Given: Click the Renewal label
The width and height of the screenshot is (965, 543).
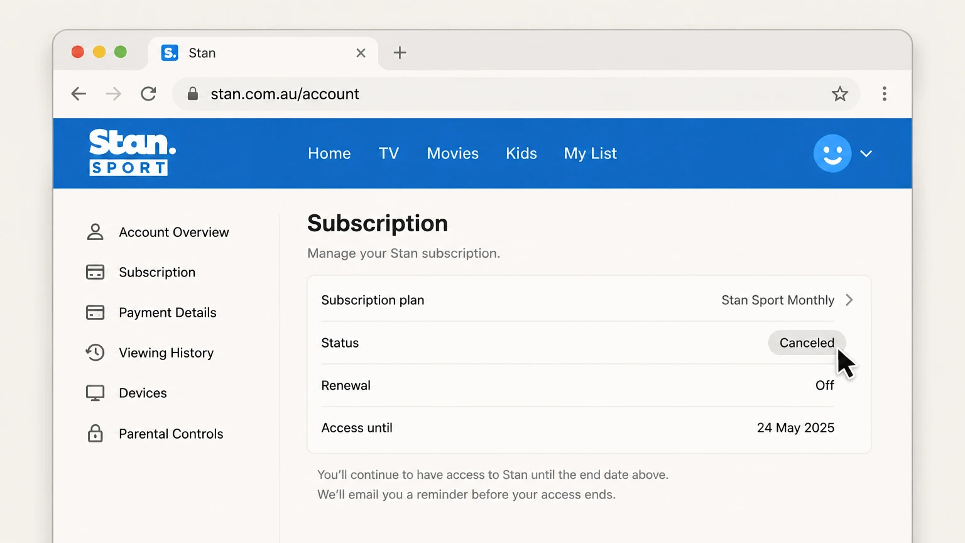Looking at the screenshot, I should (346, 385).
